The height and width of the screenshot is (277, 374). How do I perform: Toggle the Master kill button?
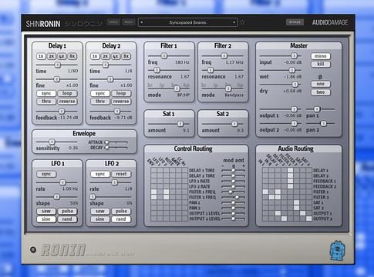coord(321,64)
